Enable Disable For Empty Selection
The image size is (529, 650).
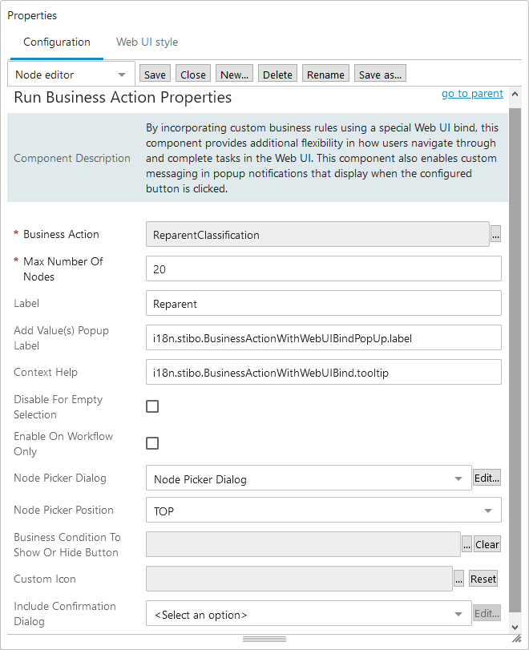click(x=152, y=406)
